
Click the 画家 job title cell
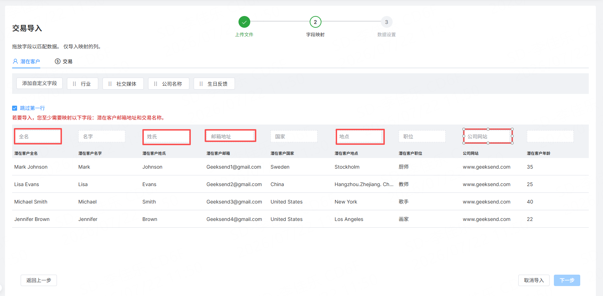[404, 219]
